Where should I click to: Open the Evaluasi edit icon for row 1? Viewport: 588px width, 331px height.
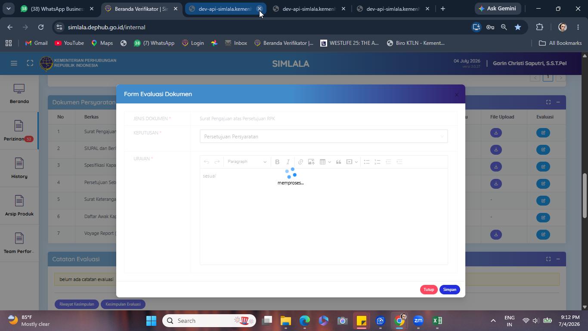point(543,133)
